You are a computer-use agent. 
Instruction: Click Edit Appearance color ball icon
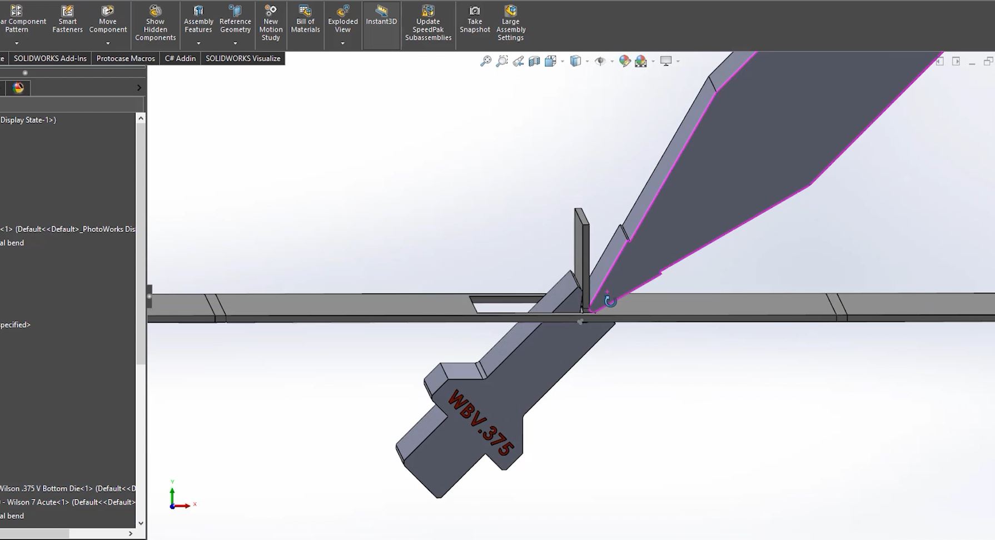tap(625, 61)
